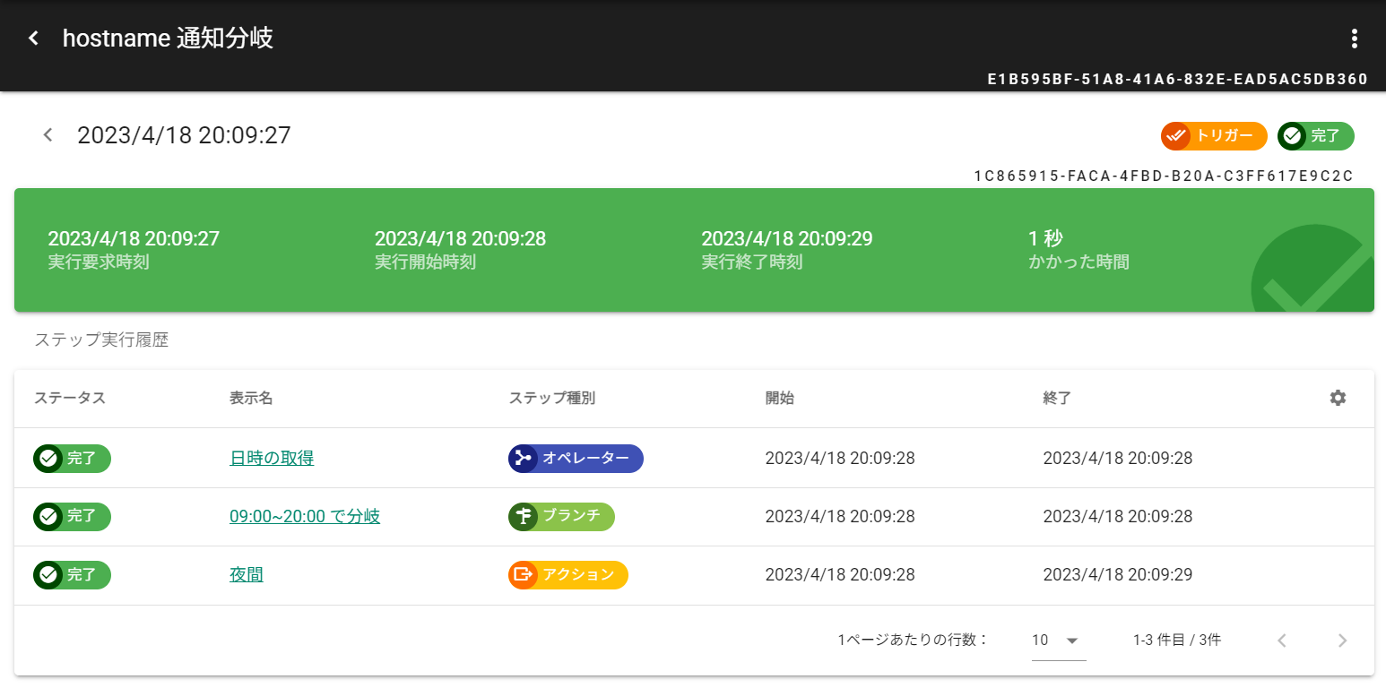Click the 実行開始時刻 value 2023/4/18 20:09:28
The width and height of the screenshot is (1386, 688).
pos(460,239)
